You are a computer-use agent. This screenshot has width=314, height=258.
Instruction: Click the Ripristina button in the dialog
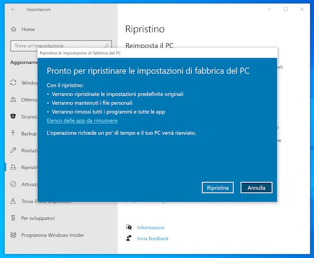pyautogui.click(x=218, y=187)
